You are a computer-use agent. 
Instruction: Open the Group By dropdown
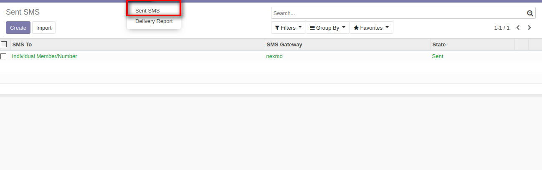(328, 28)
